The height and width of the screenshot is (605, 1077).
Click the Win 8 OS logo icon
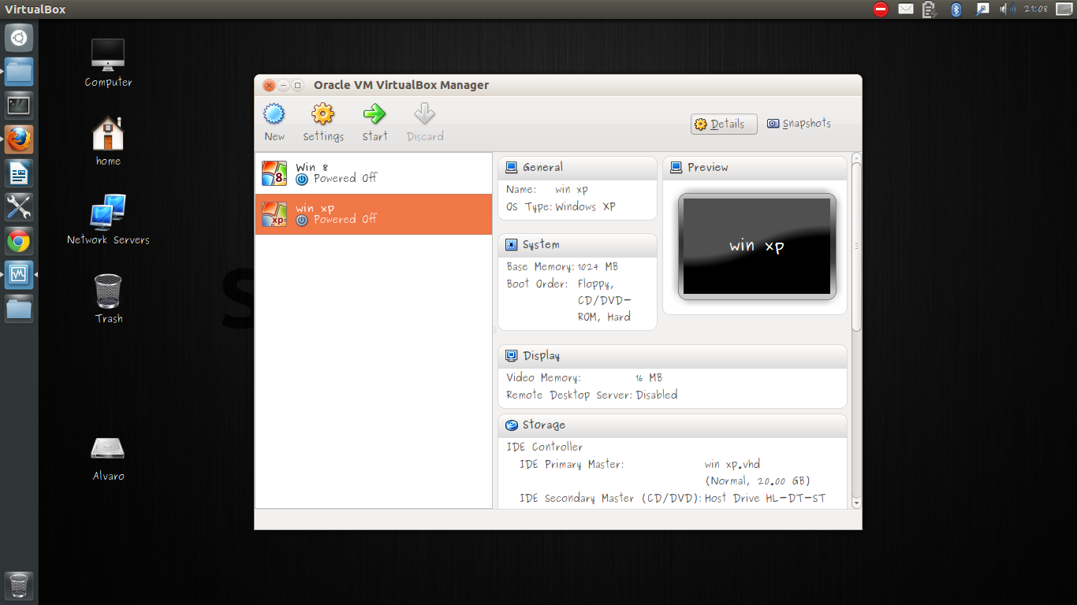coord(274,173)
